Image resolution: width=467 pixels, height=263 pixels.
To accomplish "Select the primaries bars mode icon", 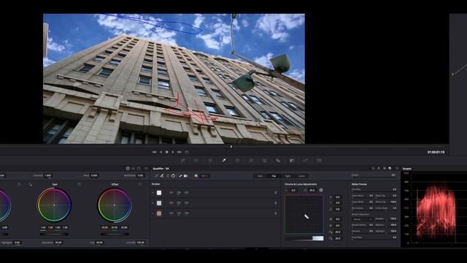I will pyautogui.click(x=134, y=169).
